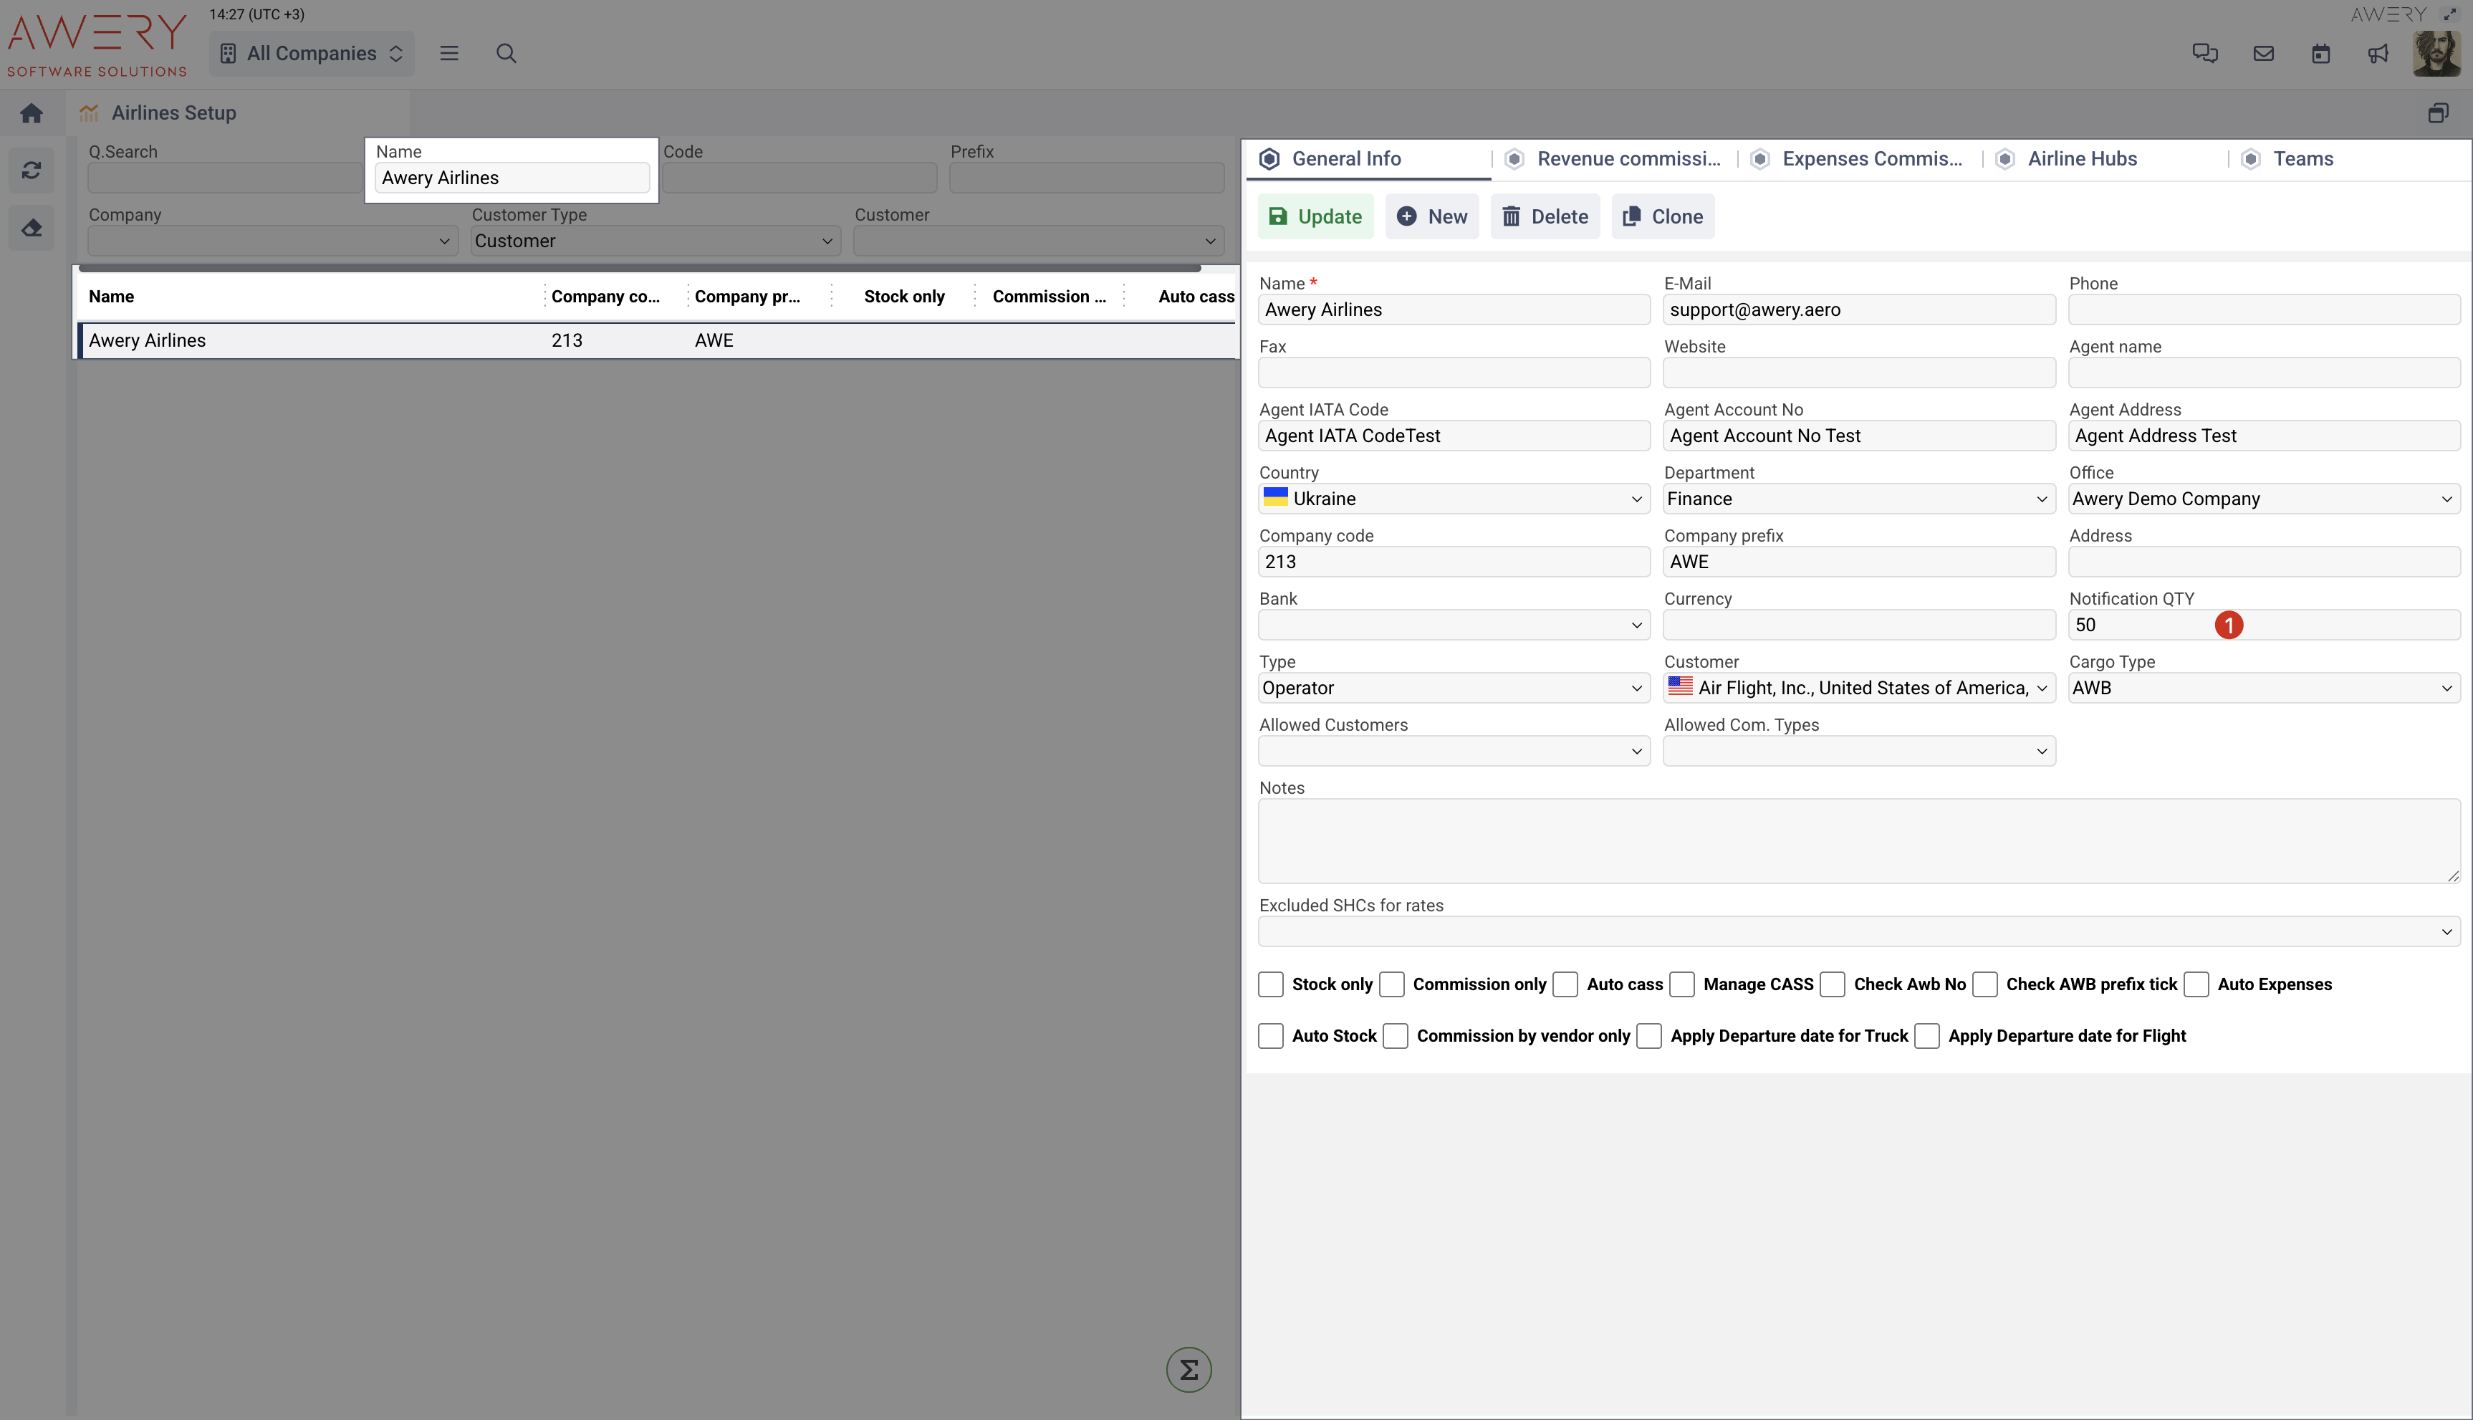Click the sigma summary button
Screen dimensions: 2473x1420
click(x=1189, y=1371)
